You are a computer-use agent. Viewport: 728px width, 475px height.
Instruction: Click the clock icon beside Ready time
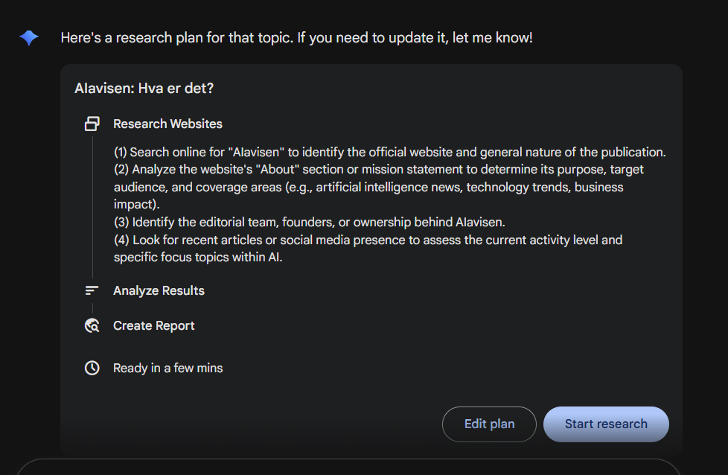coord(92,368)
